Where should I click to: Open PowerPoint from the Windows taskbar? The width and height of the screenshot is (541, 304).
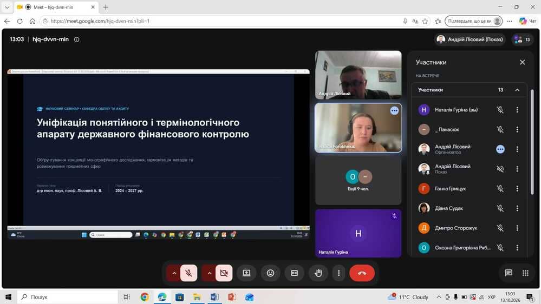(x=232, y=297)
